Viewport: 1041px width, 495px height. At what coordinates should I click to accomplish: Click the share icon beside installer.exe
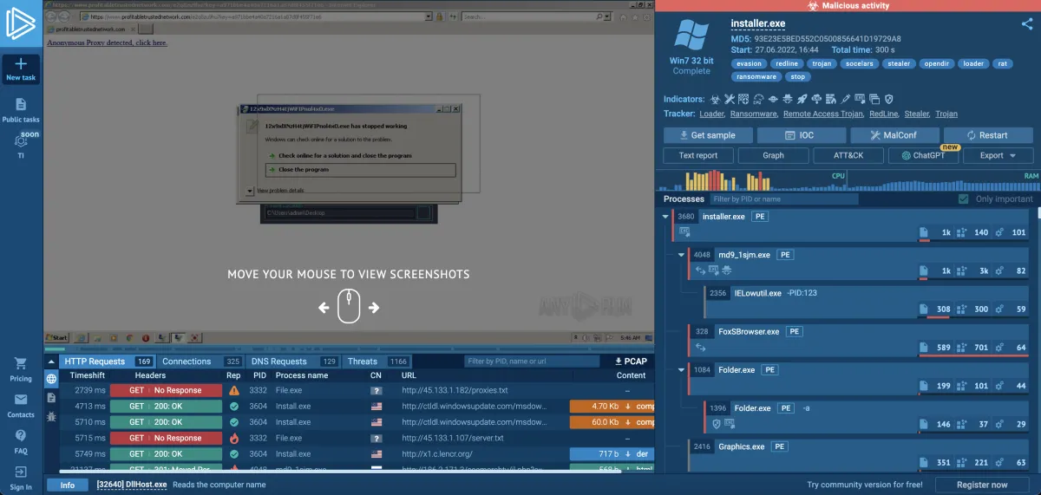tap(1027, 24)
